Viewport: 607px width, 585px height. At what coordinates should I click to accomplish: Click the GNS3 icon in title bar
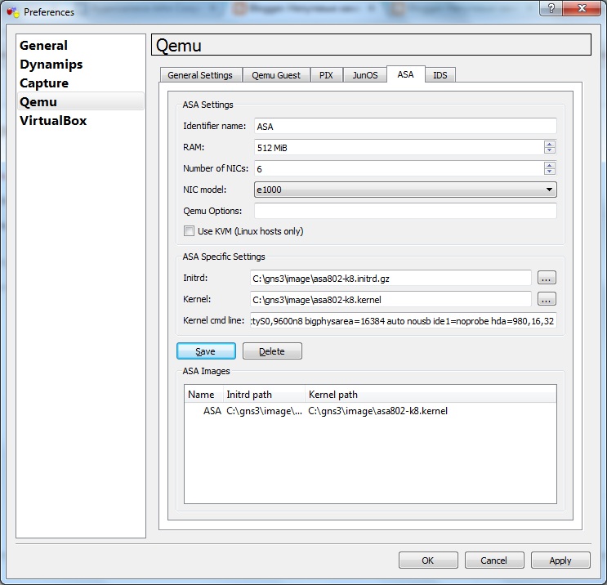pos(13,12)
